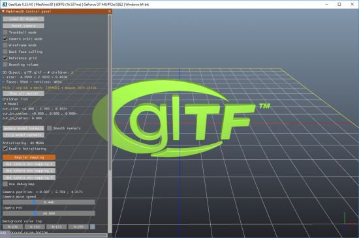Maximize the GeeXLab window
359x238 pixels.
[339, 5]
